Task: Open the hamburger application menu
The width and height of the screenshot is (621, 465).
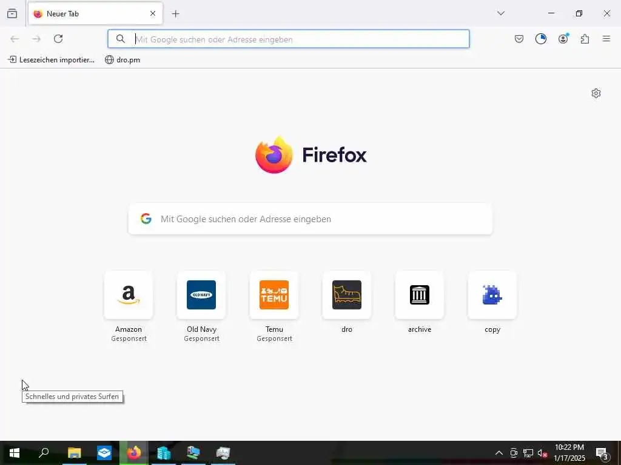Action: [606, 39]
